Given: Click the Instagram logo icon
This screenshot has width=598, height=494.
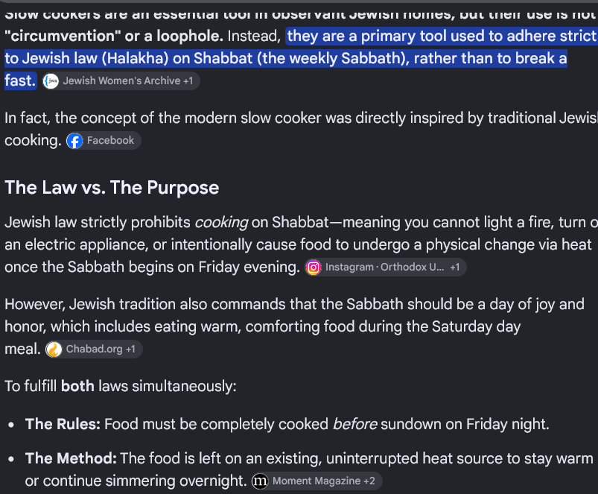Looking at the screenshot, I should (x=313, y=267).
